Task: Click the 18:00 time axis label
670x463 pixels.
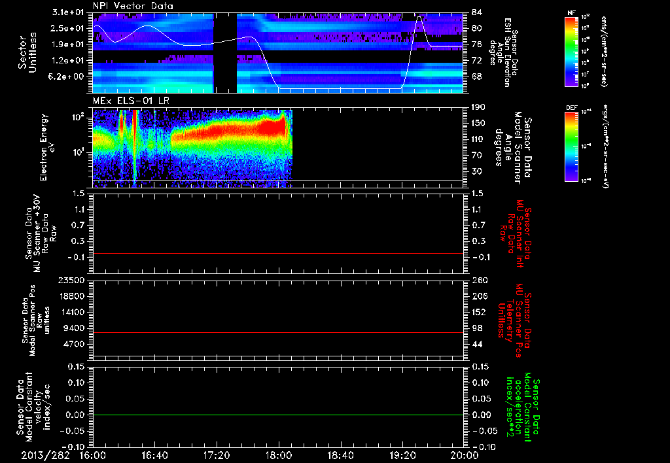Action: 279,455
